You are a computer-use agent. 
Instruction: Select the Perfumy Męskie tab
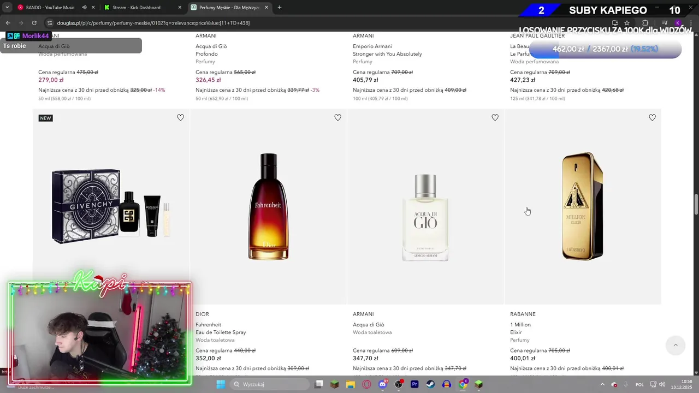[x=229, y=8]
